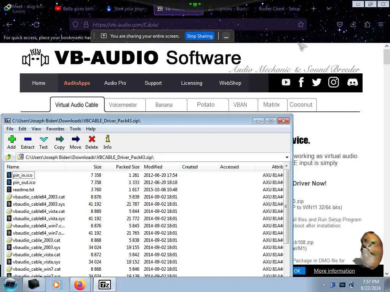Open Firefox from the taskbar
Image resolution: width=390 pixels, height=292 pixels.
[x=80, y=284]
